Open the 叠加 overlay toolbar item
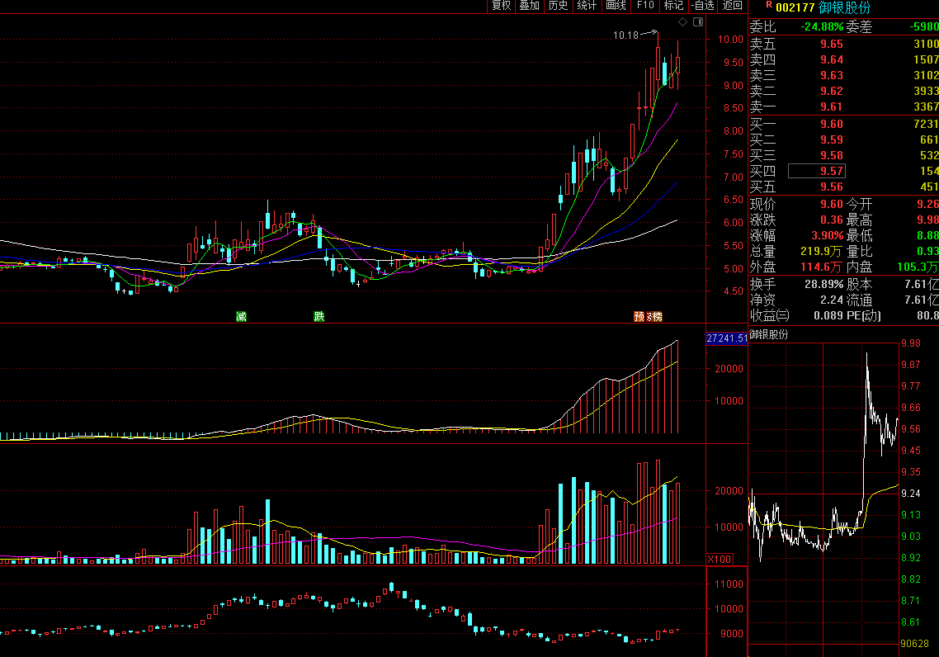The image size is (939, 657). pyautogui.click(x=530, y=6)
